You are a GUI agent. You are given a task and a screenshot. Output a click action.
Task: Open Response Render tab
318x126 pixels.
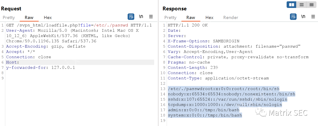tap(231, 18)
